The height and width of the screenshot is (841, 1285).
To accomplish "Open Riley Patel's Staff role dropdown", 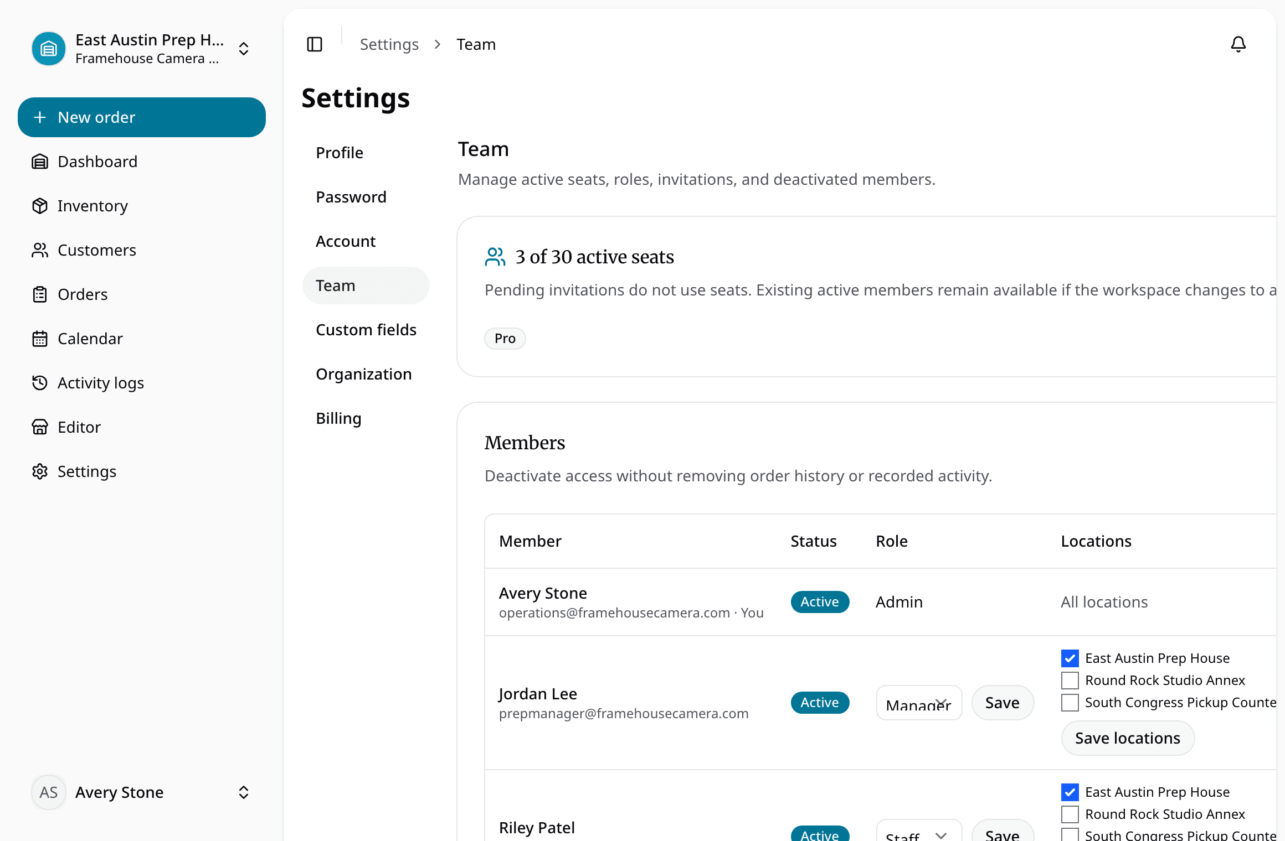I will click(x=919, y=830).
